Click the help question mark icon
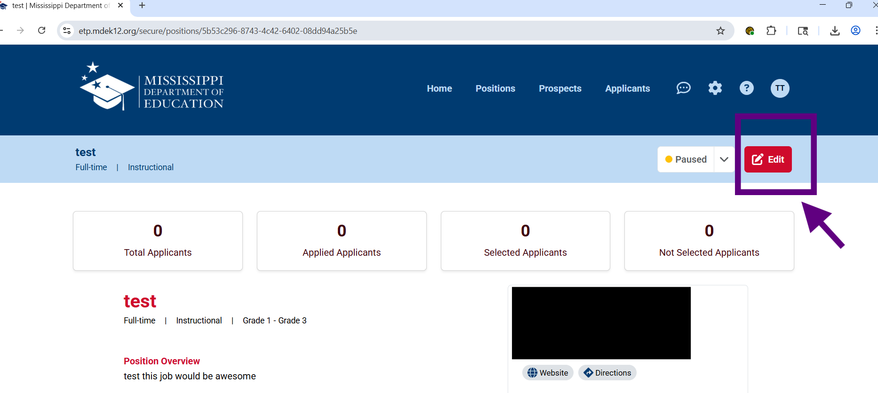This screenshot has height=393, width=878. coord(747,88)
